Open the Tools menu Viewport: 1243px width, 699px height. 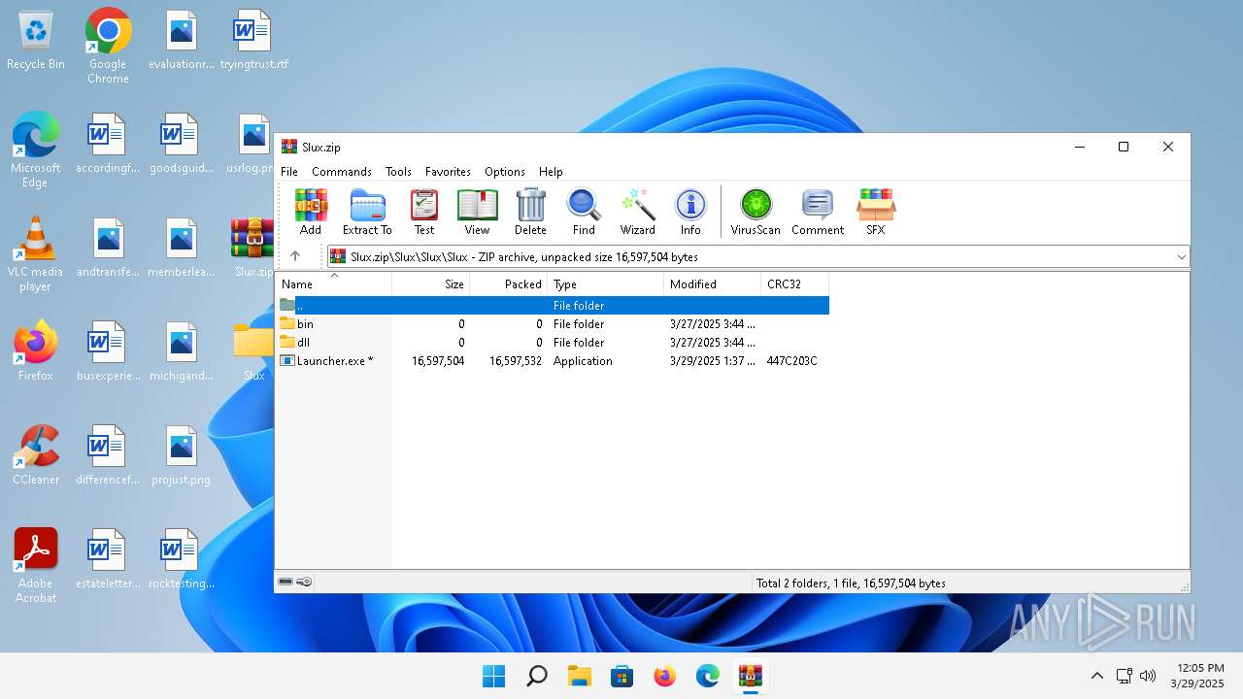[x=398, y=172]
